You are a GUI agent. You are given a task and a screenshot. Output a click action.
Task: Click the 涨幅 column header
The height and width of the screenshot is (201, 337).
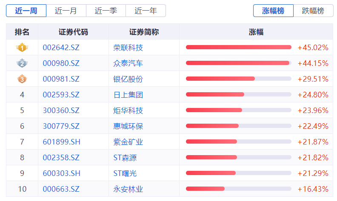click(x=256, y=32)
